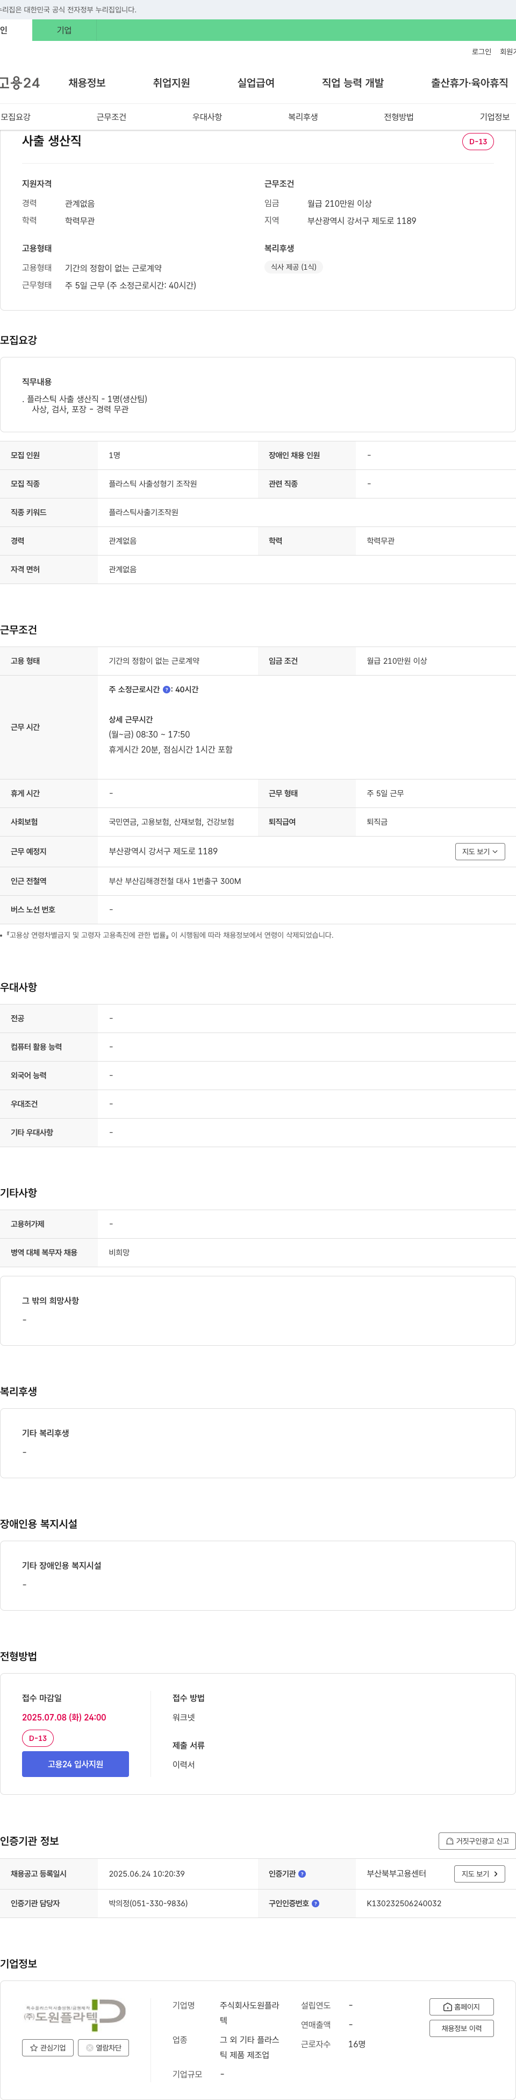The image size is (516, 2100).
Task: Select the insurance list 국민연금, 고용보험, 산재보험, 건강보험
Action: (x=171, y=823)
